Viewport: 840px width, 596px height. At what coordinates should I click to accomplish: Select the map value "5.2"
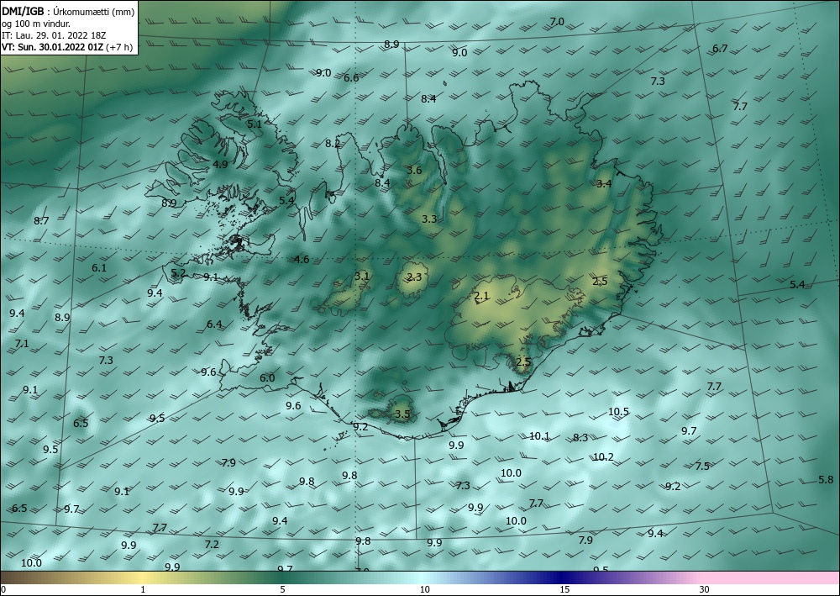click(x=178, y=273)
